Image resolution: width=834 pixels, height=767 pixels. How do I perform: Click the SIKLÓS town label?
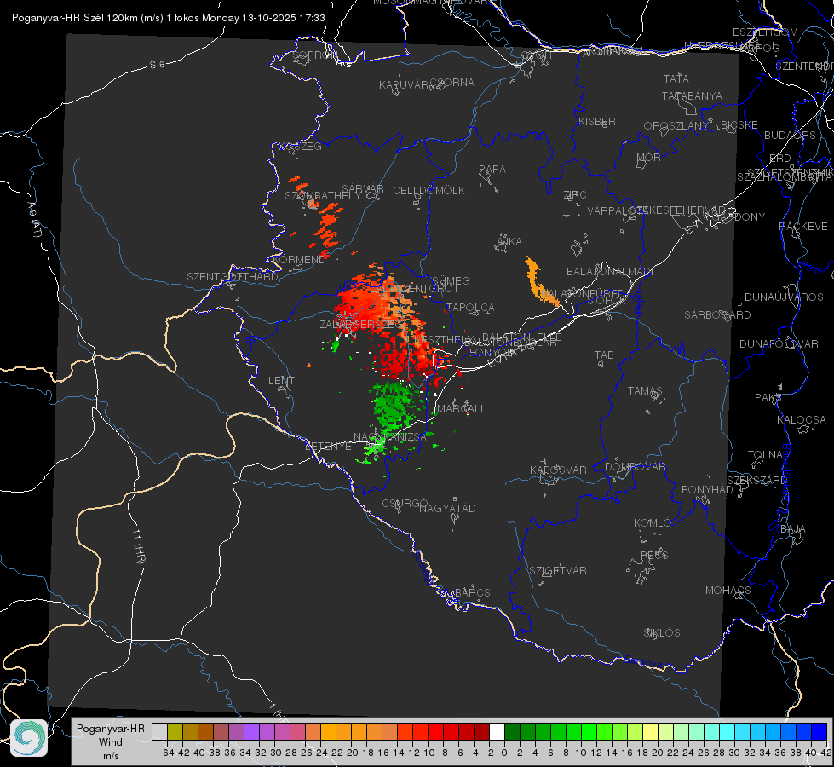(x=662, y=633)
